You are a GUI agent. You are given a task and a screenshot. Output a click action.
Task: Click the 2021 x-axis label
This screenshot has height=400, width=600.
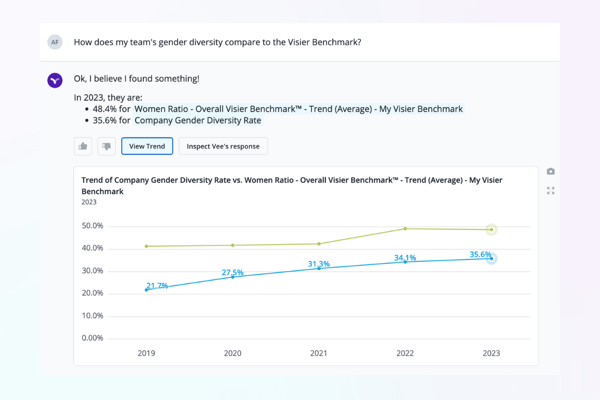pos(319,353)
